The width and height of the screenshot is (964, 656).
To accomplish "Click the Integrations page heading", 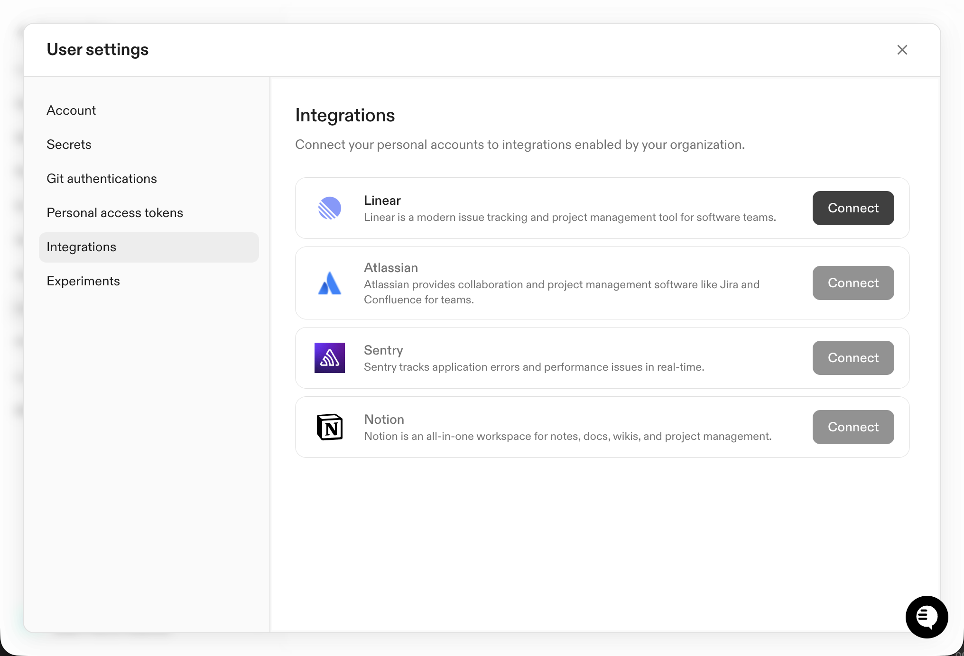I will pyautogui.click(x=345, y=115).
